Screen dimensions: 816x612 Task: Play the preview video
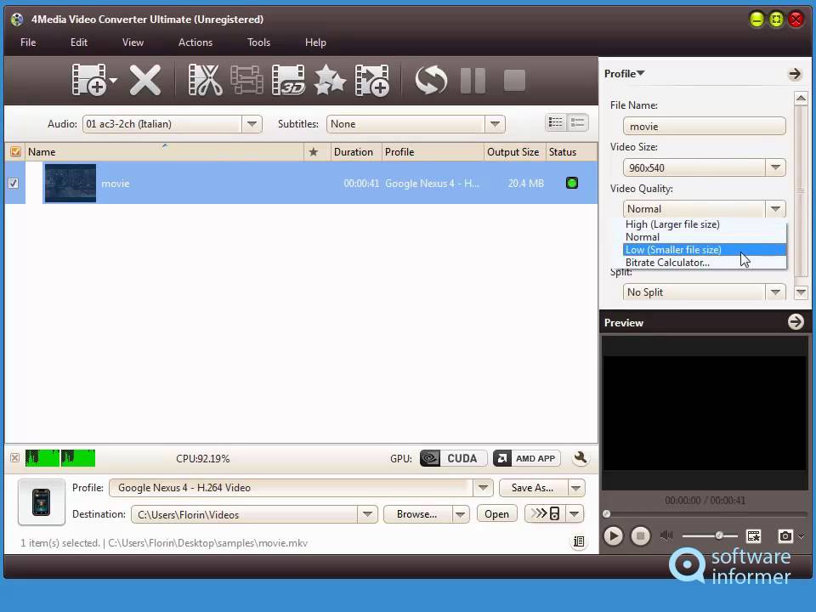614,535
